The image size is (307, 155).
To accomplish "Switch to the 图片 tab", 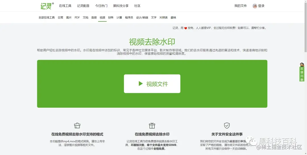I will coord(69,18).
